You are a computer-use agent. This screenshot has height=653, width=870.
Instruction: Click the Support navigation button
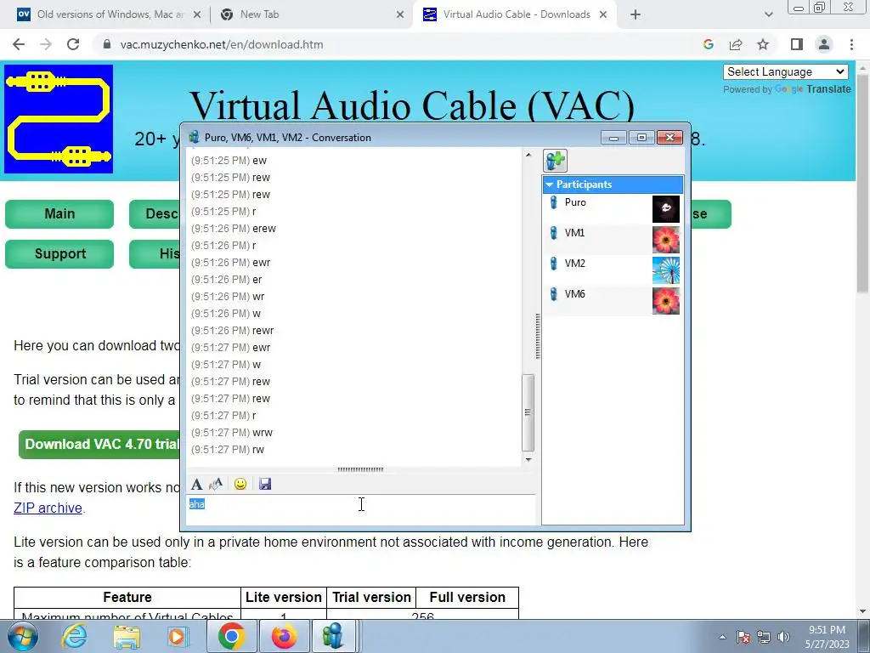59,253
